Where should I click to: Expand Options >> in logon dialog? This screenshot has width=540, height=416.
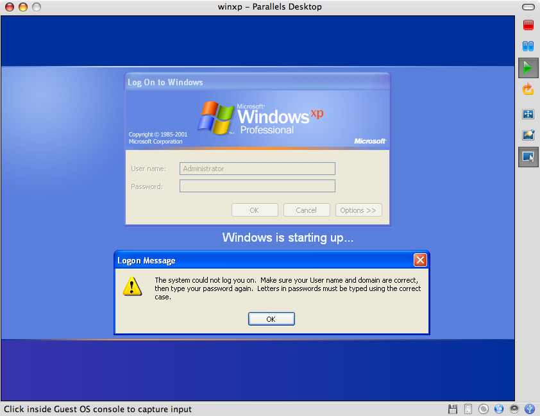click(x=359, y=210)
